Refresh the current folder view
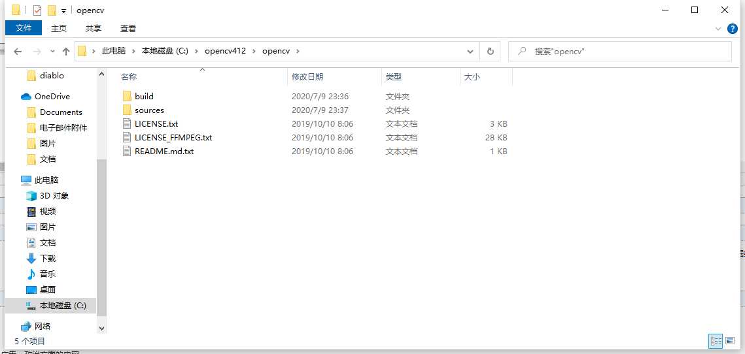Viewport: 745px width, 354px height. click(x=491, y=51)
